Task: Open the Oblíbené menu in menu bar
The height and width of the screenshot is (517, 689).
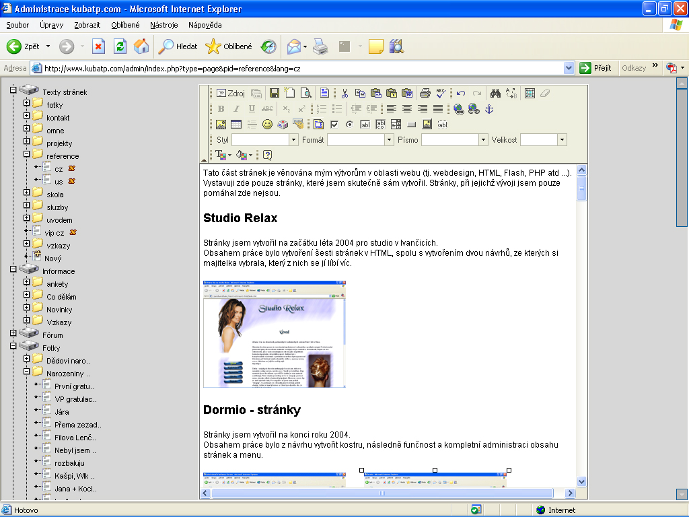Action: click(125, 25)
